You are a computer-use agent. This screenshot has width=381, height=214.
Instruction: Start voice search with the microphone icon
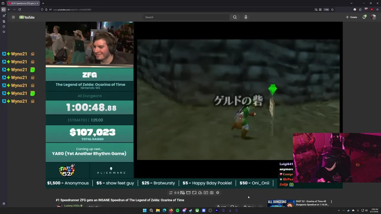click(246, 17)
